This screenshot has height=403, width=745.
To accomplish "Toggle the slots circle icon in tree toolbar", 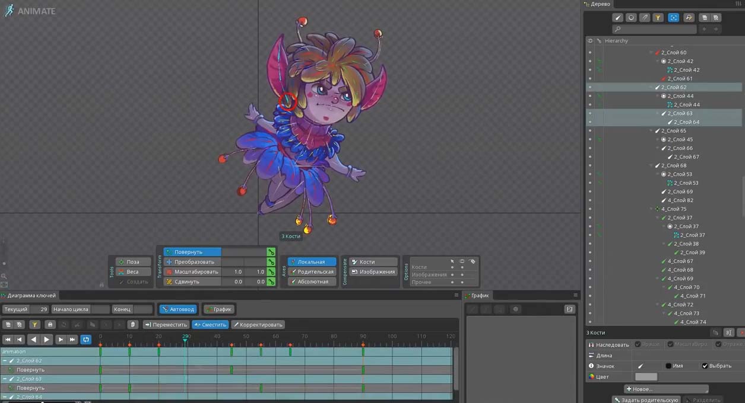I will (x=631, y=18).
